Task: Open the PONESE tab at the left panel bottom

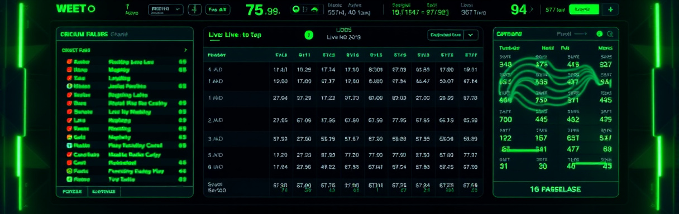Action: tap(71, 192)
